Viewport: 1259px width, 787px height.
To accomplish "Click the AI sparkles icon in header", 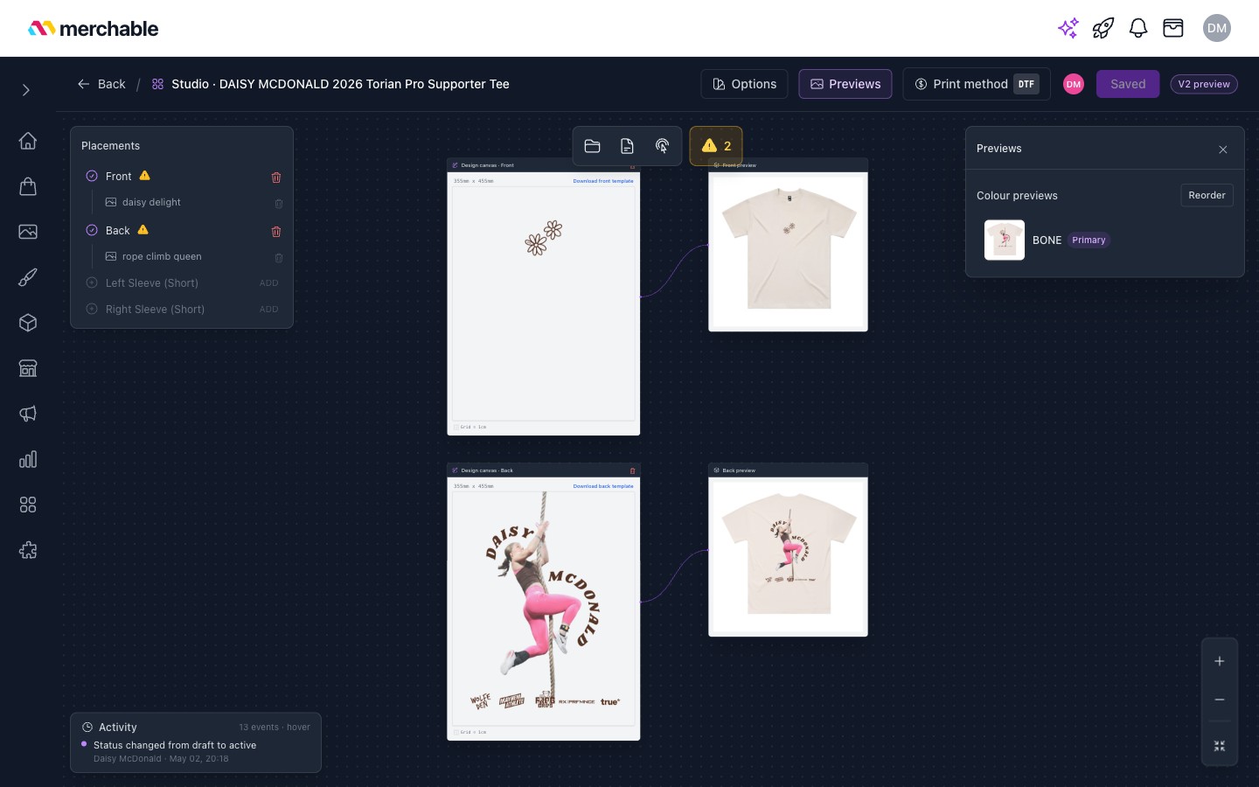I will point(1068,28).
